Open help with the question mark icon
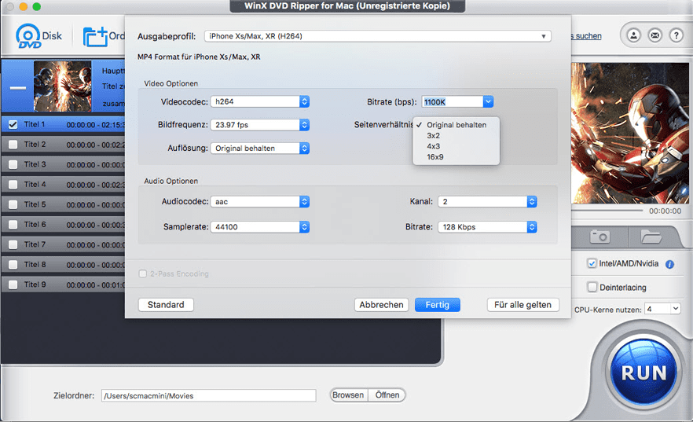The width and height of the screenshot is (693, 422). [675, 35]
